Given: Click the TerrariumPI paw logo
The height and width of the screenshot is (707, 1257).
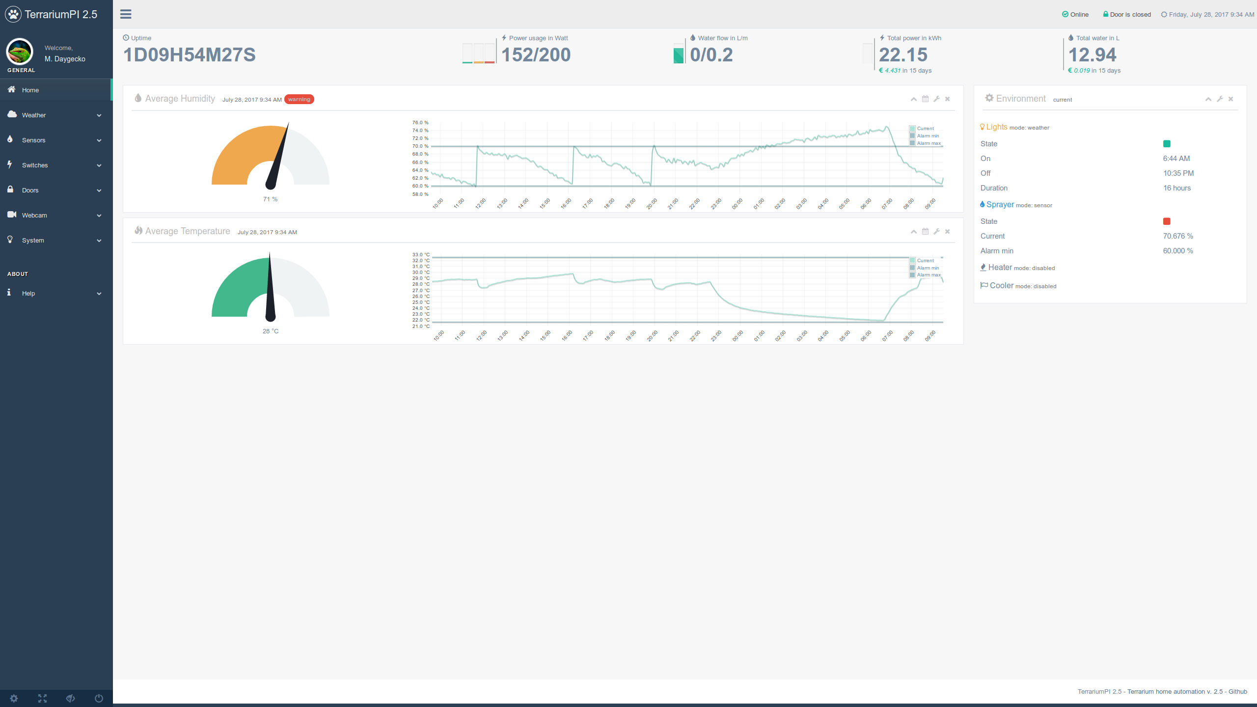Looking at the screenshot, I should pos(13,14).
